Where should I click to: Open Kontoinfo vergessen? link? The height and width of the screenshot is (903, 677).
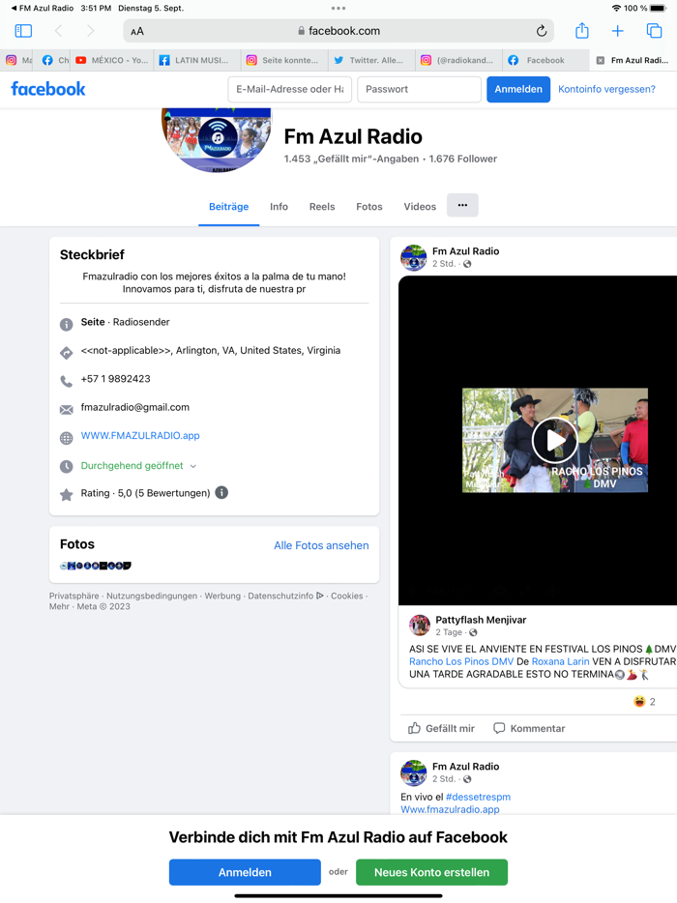tap(606, 89)
